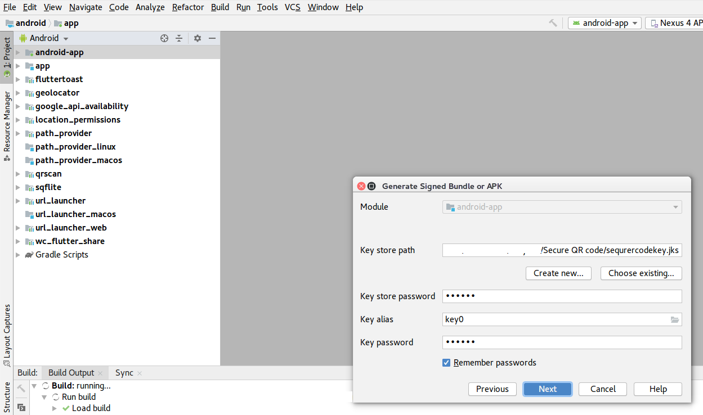Switch to the Sync tab

point(125,372)
